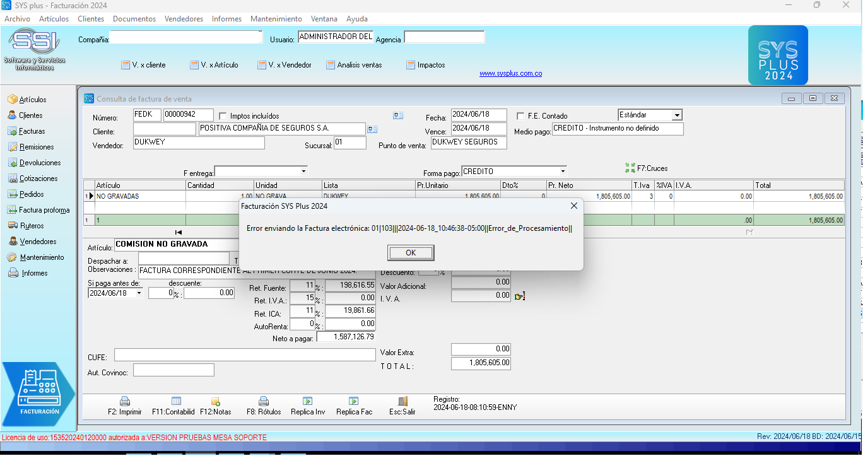Open Devoluciones from the sidebar

pos(34,163)
